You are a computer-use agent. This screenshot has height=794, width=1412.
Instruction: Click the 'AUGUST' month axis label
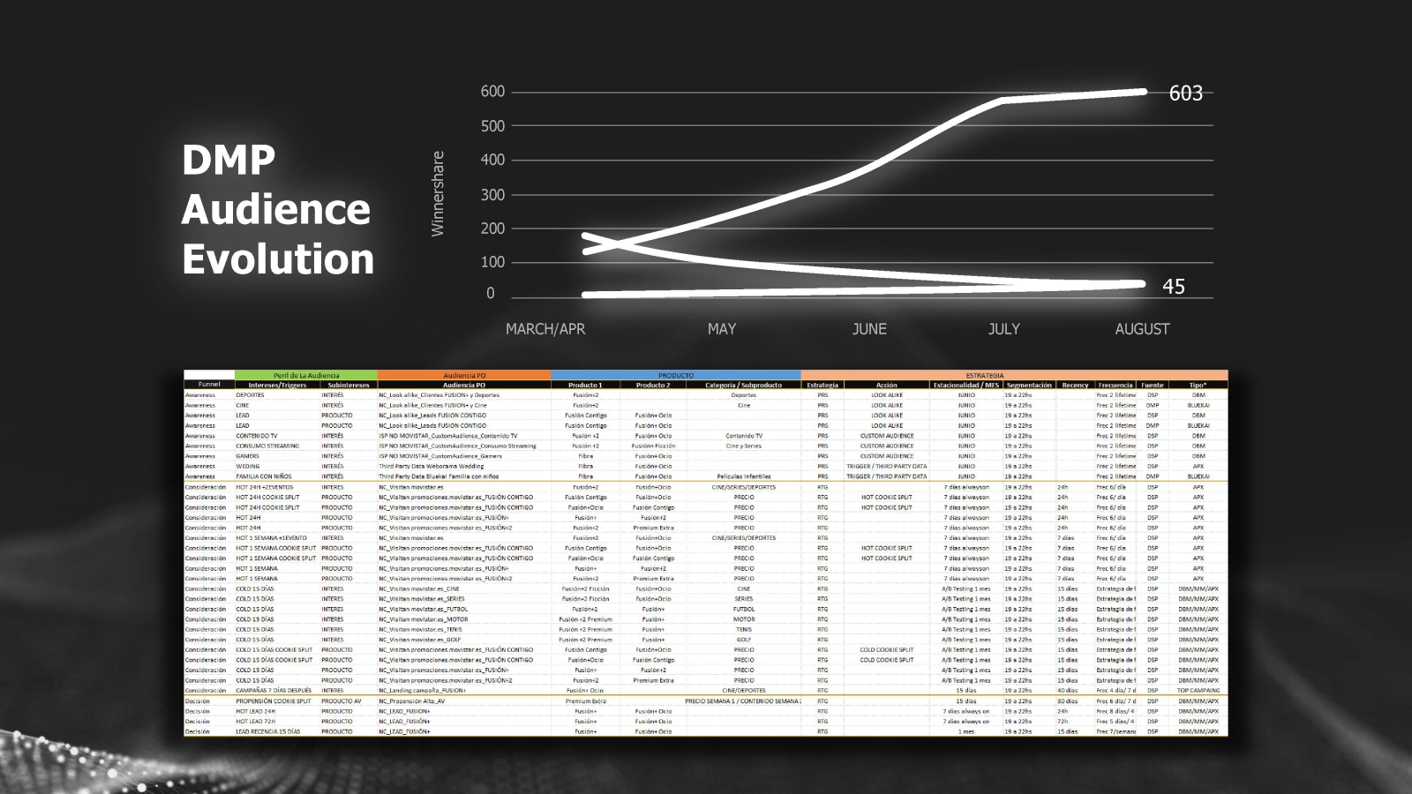pyautogui.click(x=1142, y=329)
